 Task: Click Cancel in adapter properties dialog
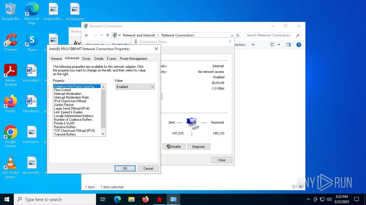tap(148, 168)
